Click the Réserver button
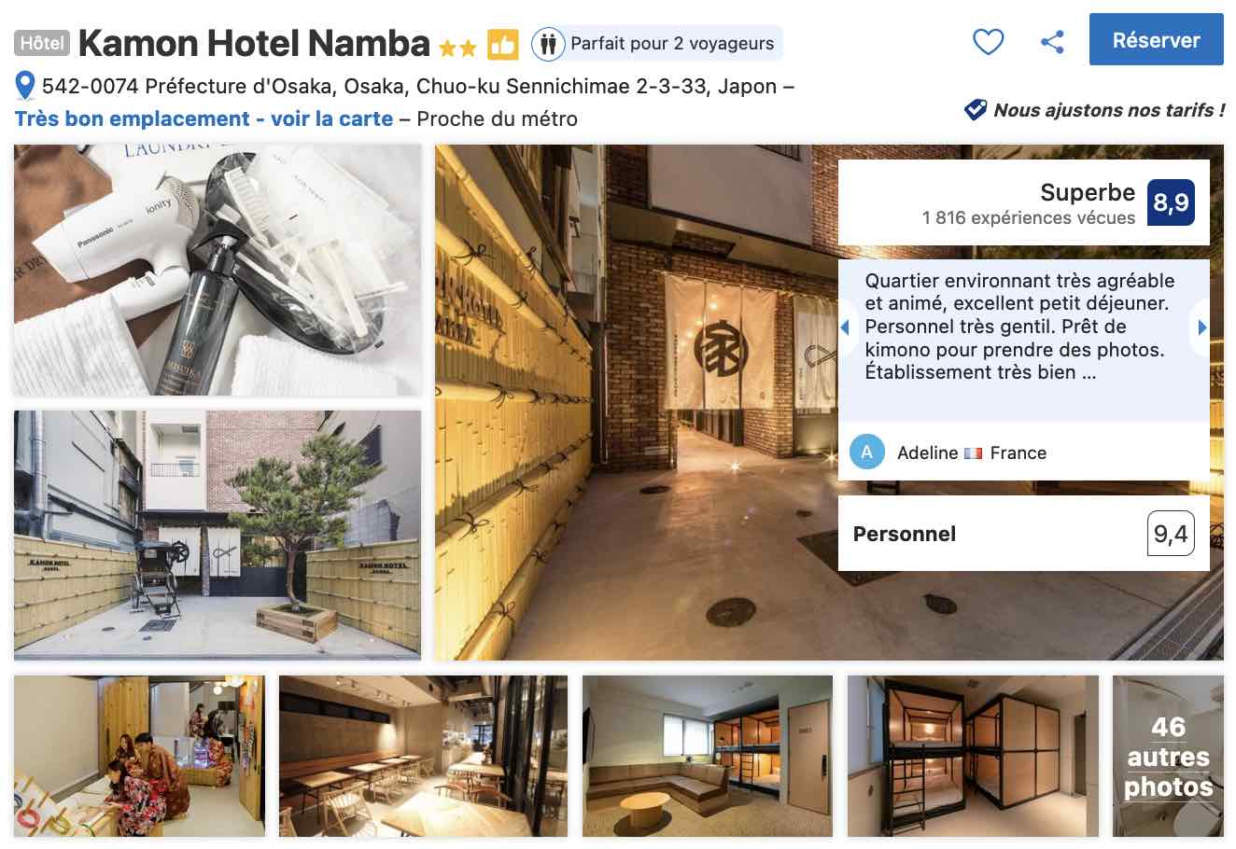Image resolution: width=1236 pixels, height=849 pixels. 1156,40
